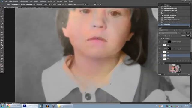Hide the gradient map layer above Слой 2
Image resolution: width=192 pixels, height=108 pixels.
(159, 42)
